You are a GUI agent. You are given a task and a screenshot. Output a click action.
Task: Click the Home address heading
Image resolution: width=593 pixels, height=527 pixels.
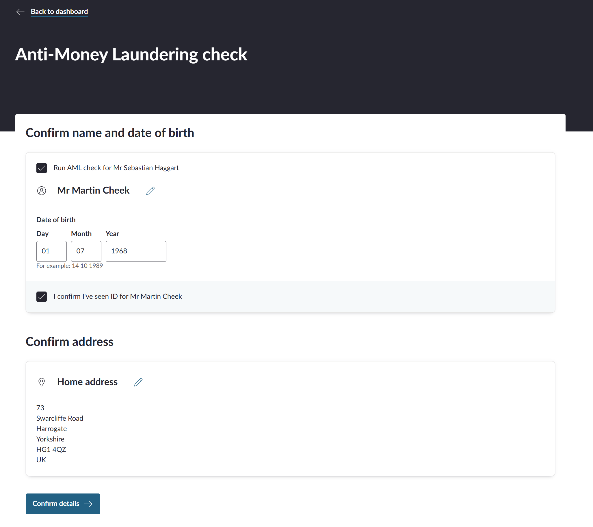coord(87,382)
